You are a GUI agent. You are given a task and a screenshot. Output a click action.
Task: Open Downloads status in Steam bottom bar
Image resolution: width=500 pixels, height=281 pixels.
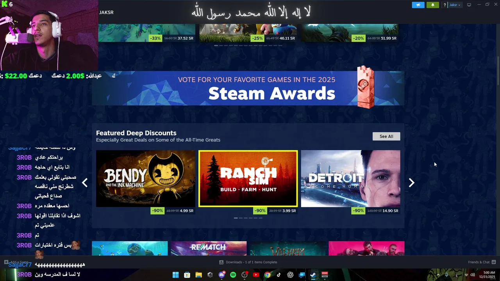pyautogui.click(x=248, y=262)
